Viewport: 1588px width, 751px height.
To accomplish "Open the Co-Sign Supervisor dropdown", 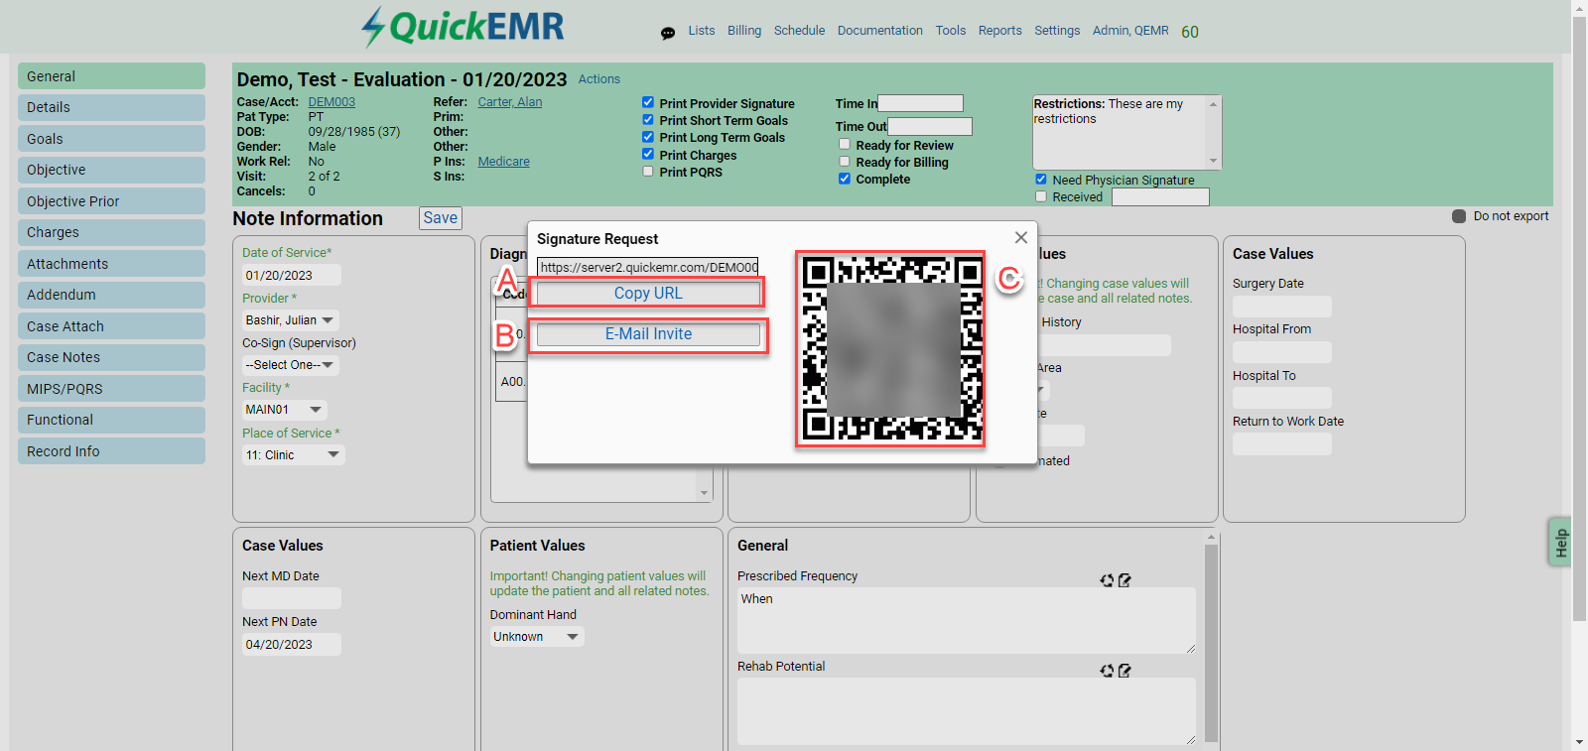I will point(291,365).
